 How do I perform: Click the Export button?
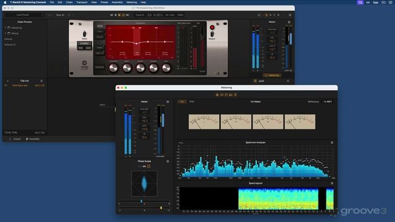[15, 139]
